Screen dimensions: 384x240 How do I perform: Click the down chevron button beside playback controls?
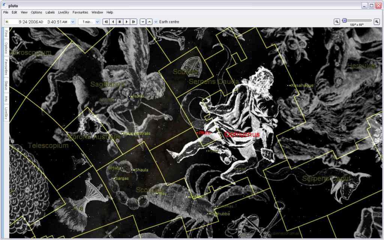(x=143, y=22)
